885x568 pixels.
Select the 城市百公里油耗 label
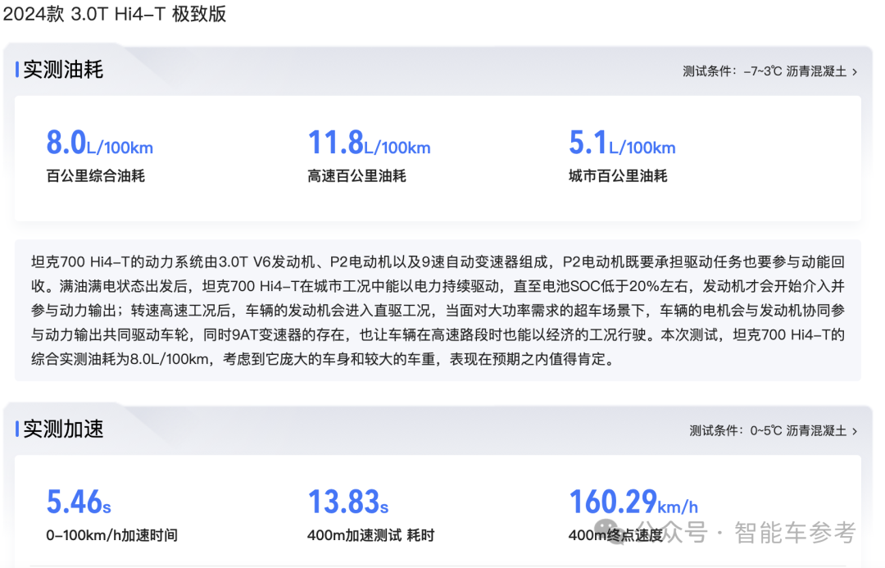tap(619, 175)
